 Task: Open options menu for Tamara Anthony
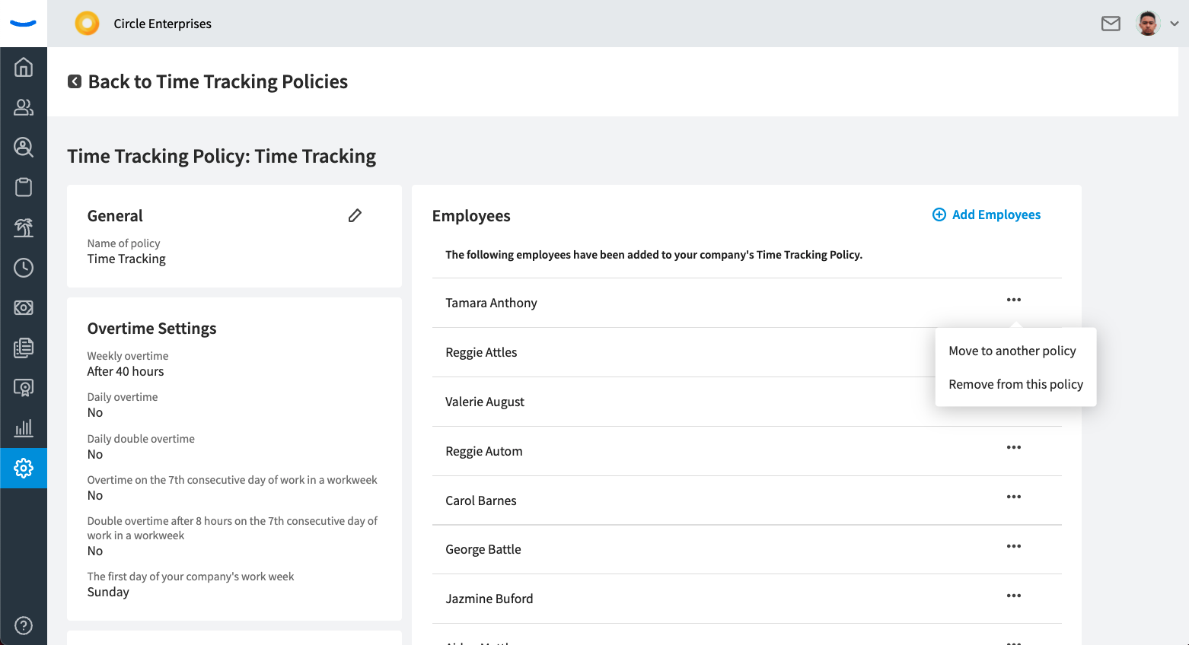1014,300
